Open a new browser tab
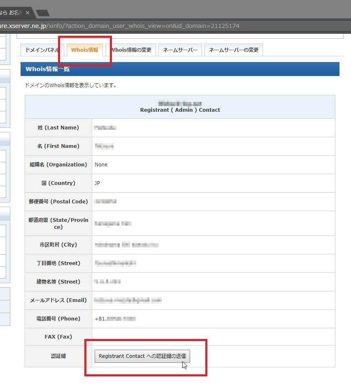 [x=42, y=13]
